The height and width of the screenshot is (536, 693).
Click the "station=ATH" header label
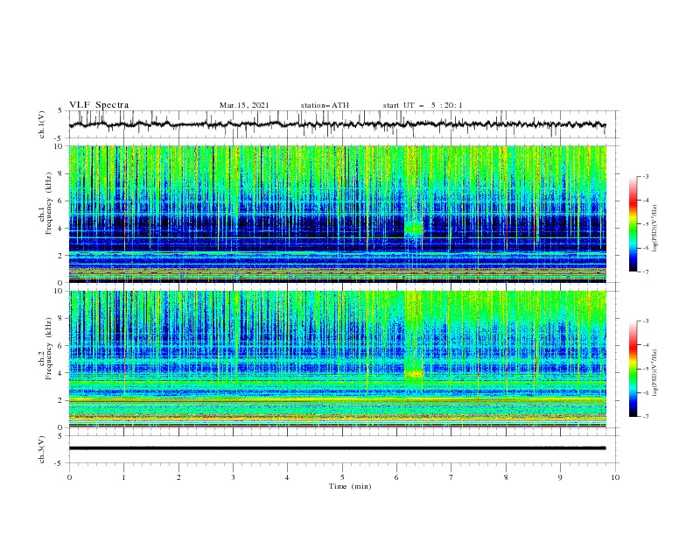(325, 105)
